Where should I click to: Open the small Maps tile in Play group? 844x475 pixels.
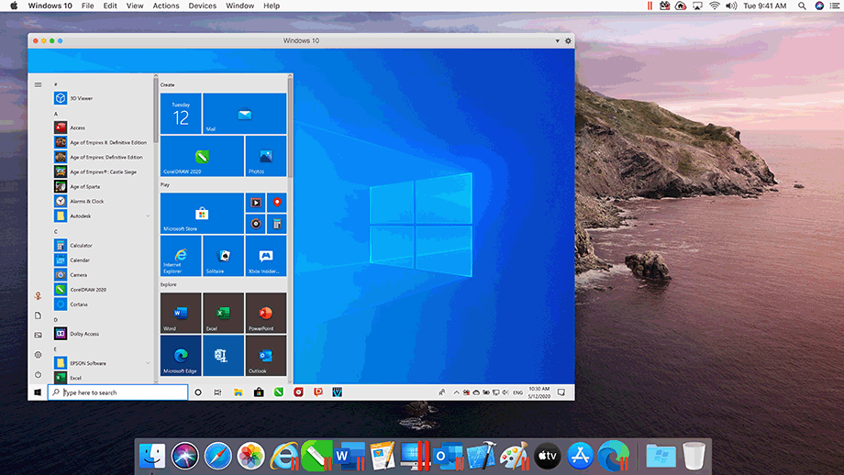pyautogui.click(x=277, y=203)
